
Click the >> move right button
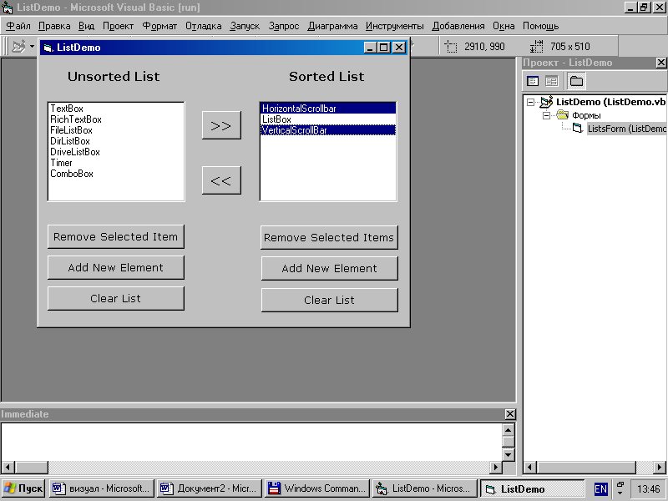point(221,125)
